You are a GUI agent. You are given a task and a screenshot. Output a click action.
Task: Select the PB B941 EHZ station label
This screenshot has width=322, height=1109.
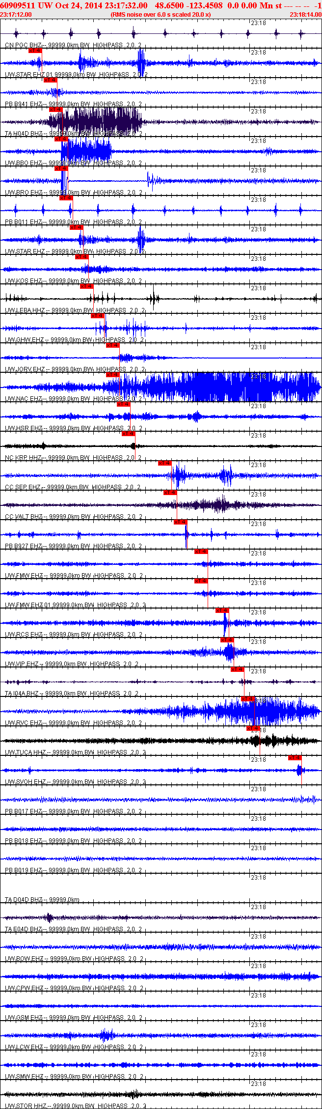click(x=74, y=104)
